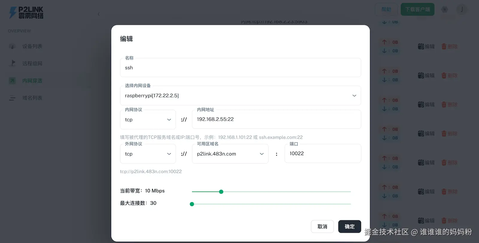Open the 外网协议 tcp dropdown
Screen dimensions: 479x243
(148, 154)
